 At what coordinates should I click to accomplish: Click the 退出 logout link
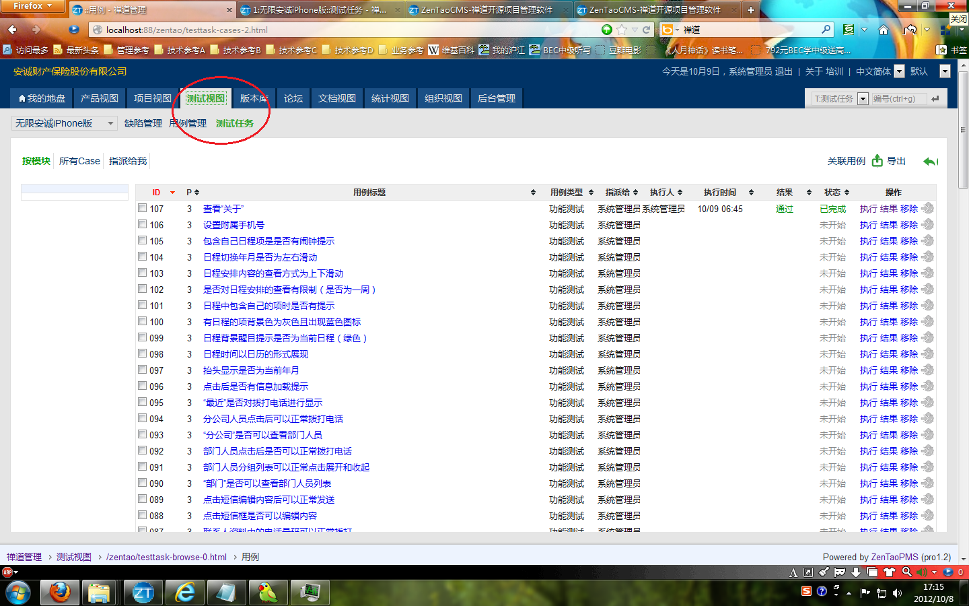pyautogui.click(x=783, y=71)
